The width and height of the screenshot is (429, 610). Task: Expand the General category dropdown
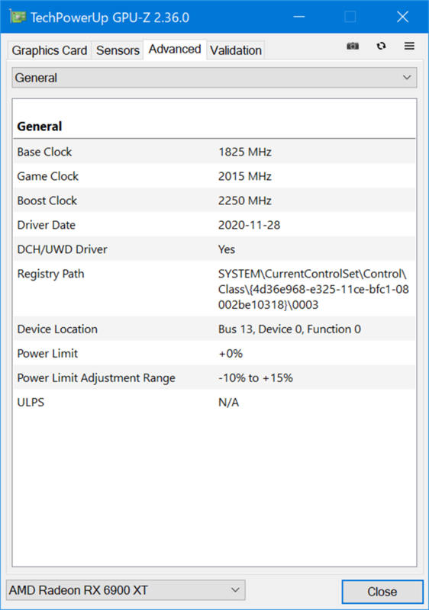click(x=214, y=78)
